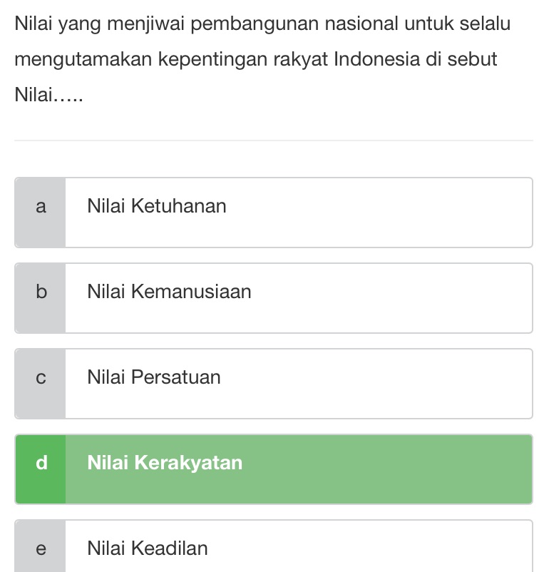The width and height of the screenshot is (539, 572).
Task: Click the bold white text "Nilai Kerakyatan"
Action: coord(164,463)
